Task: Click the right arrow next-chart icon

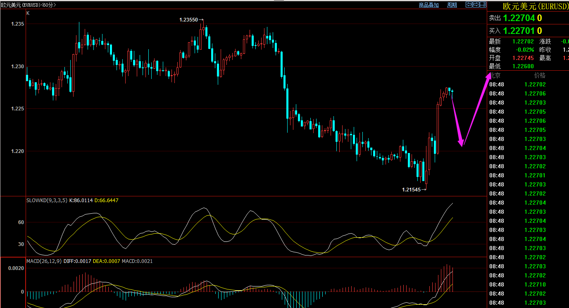Action: click(x=476, y=5)
